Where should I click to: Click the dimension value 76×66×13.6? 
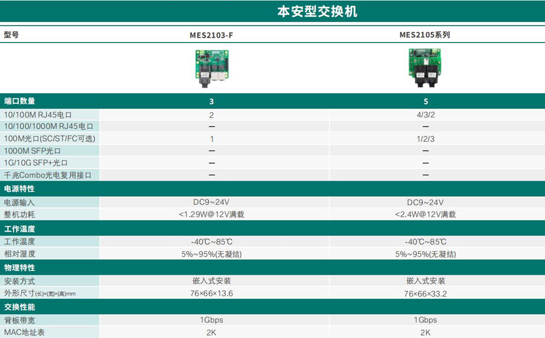point(211,293)
